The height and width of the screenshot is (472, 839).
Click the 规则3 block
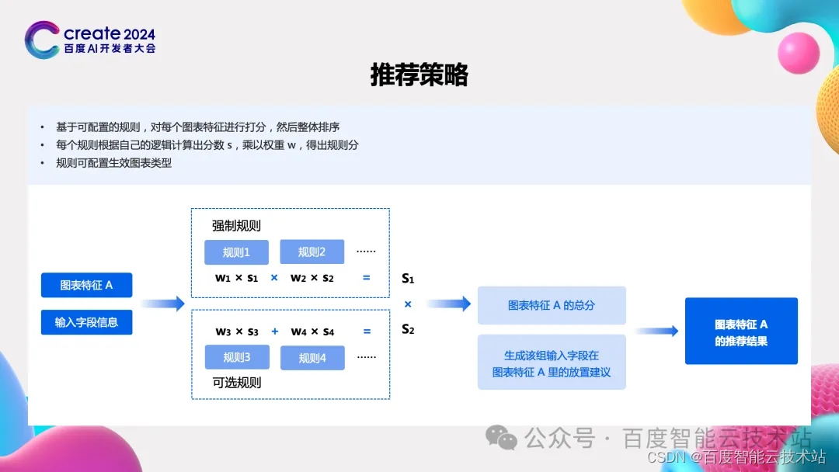click(237, 357)
